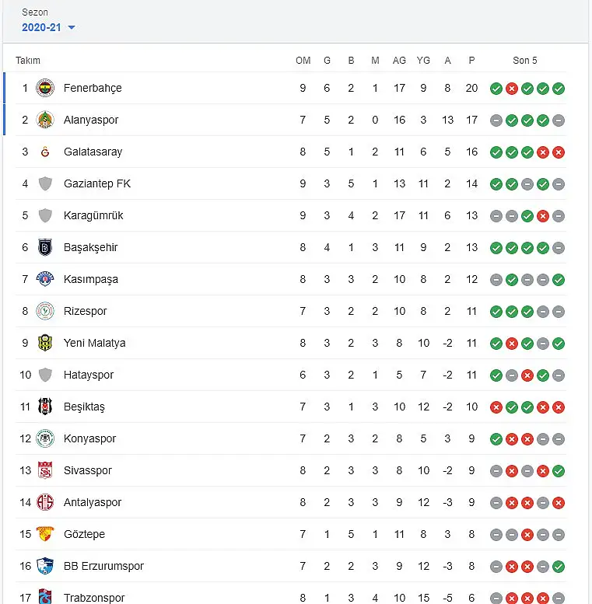Open the Trabzonspor team link
This screenshot has height=604, width=592.
coord(94,598)
